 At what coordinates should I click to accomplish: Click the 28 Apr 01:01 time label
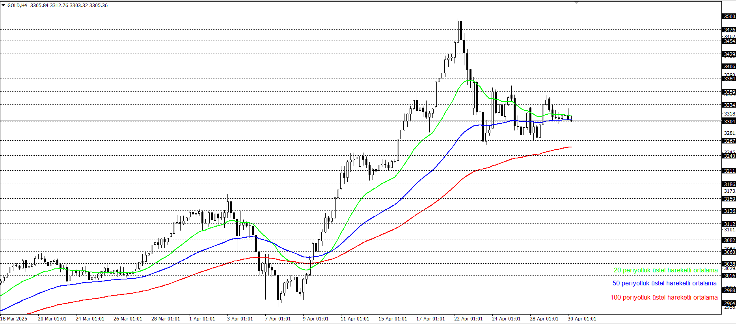pos(544,319)
